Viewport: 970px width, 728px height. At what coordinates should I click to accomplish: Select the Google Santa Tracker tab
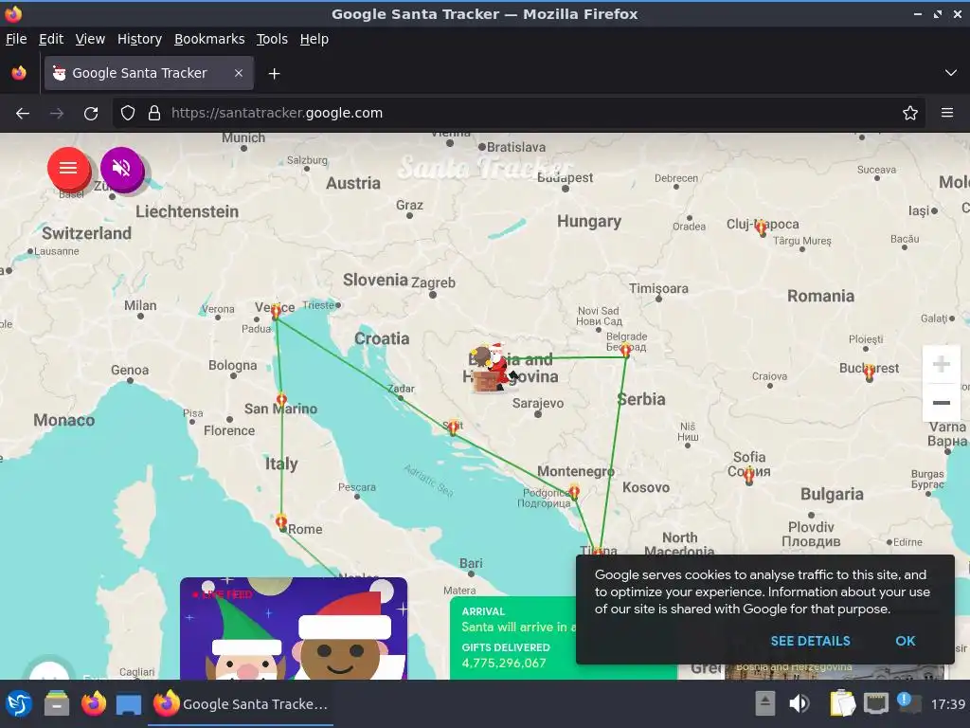tap(149, 73)
